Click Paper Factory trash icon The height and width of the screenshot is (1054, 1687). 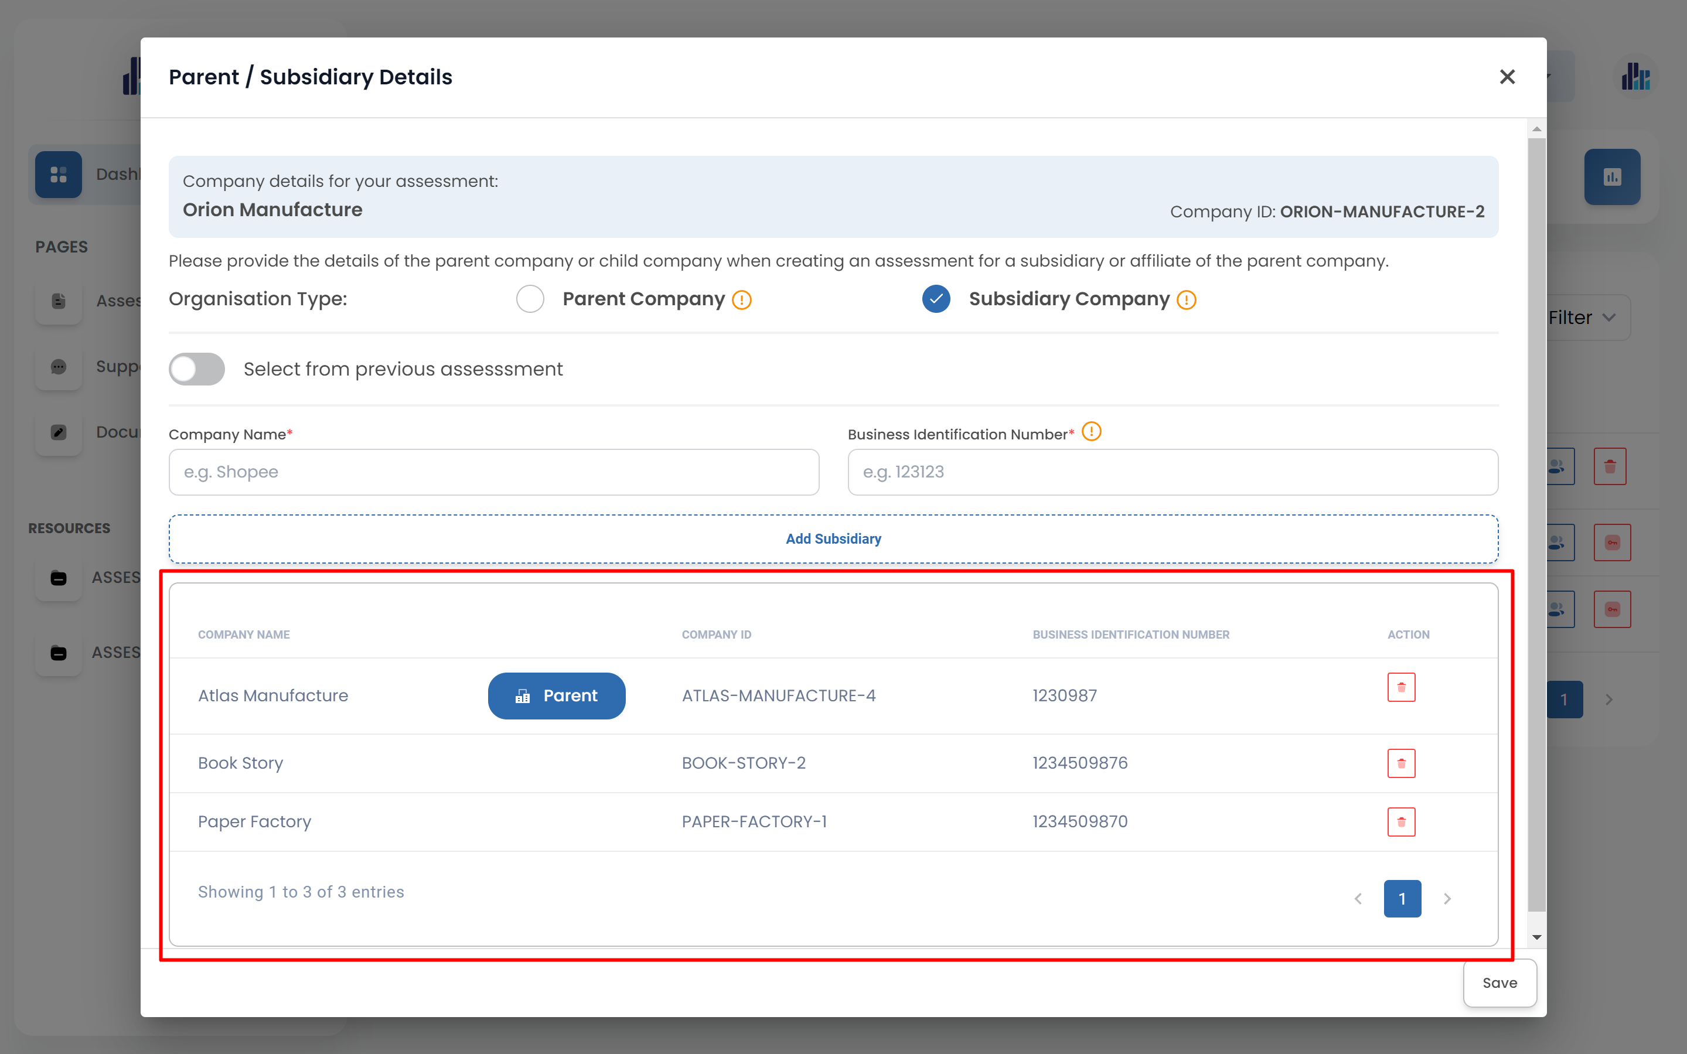coord(1400,822)
